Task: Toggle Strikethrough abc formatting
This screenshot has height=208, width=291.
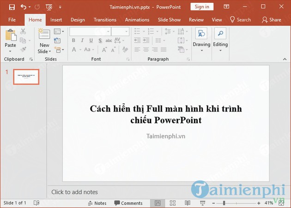Action: pyautogui.click(x=109, y=41)
